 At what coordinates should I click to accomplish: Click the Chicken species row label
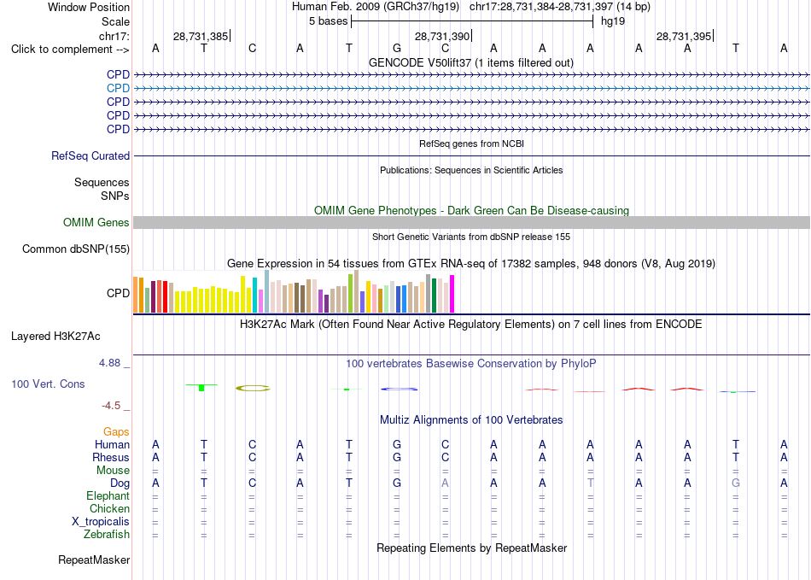(x=109, y=509)
